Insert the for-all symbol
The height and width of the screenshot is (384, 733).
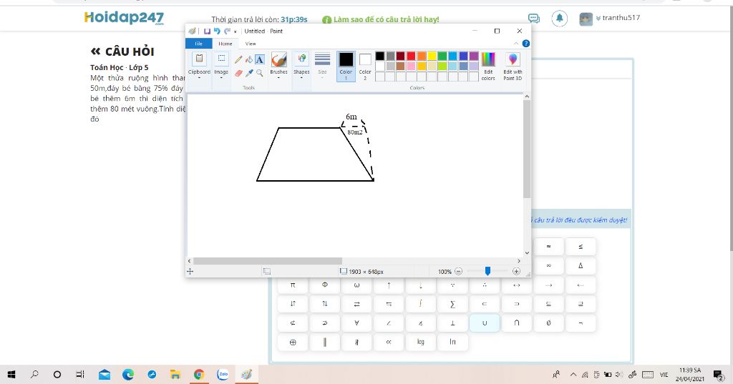tap(356, 323)
